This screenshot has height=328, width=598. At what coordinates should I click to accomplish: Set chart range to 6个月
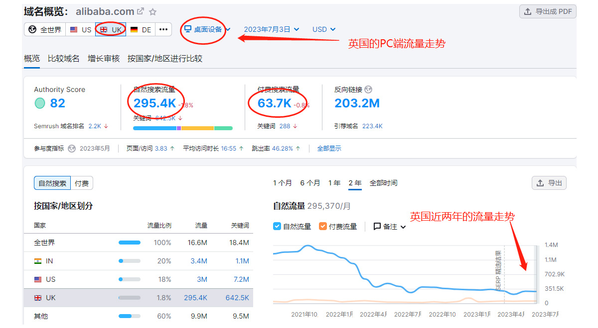tap(310, 183)
